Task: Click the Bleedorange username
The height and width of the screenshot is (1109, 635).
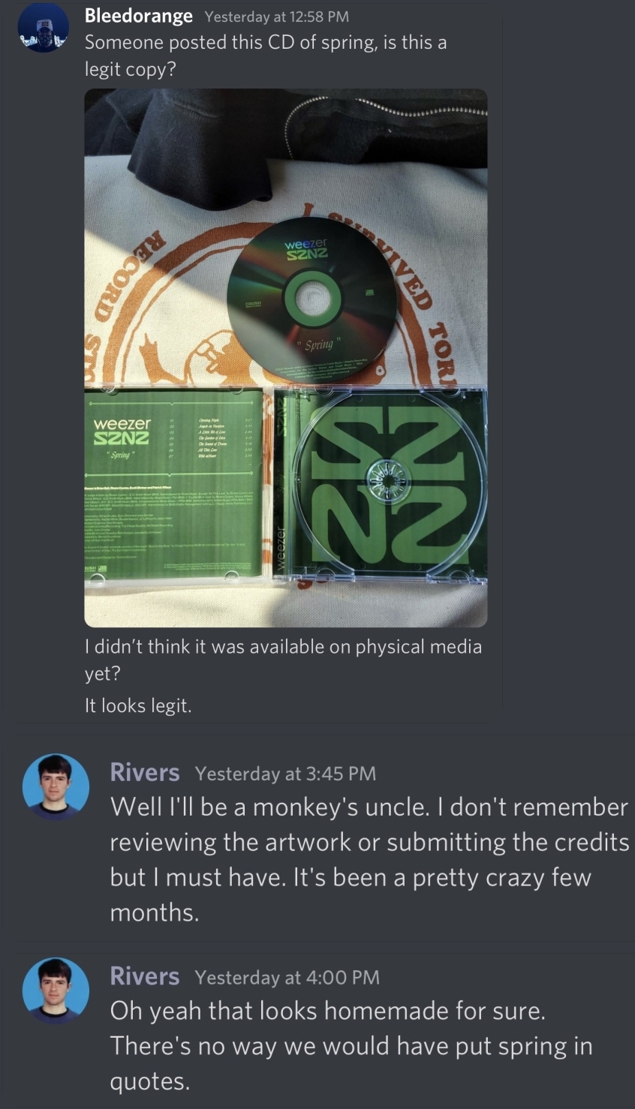Action: click(x=138, y=15)
